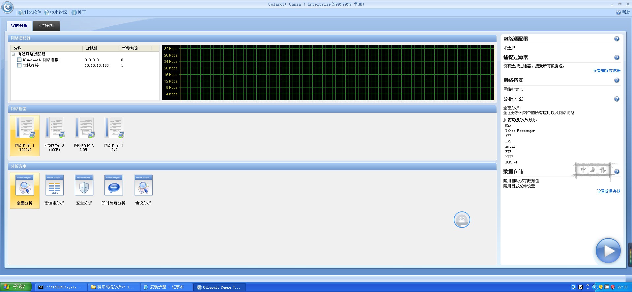Click the 32 Kbps chart axis label
Viewport: 632px width, 292px height.
[x=171, y=49]
